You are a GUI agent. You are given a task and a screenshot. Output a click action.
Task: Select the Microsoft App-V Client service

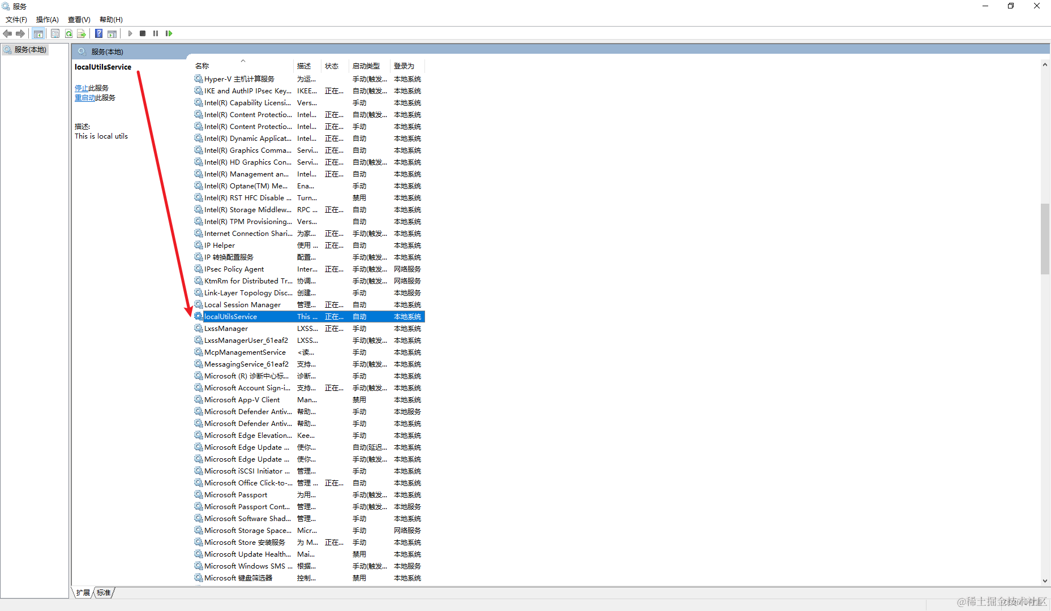coord(309,400)
